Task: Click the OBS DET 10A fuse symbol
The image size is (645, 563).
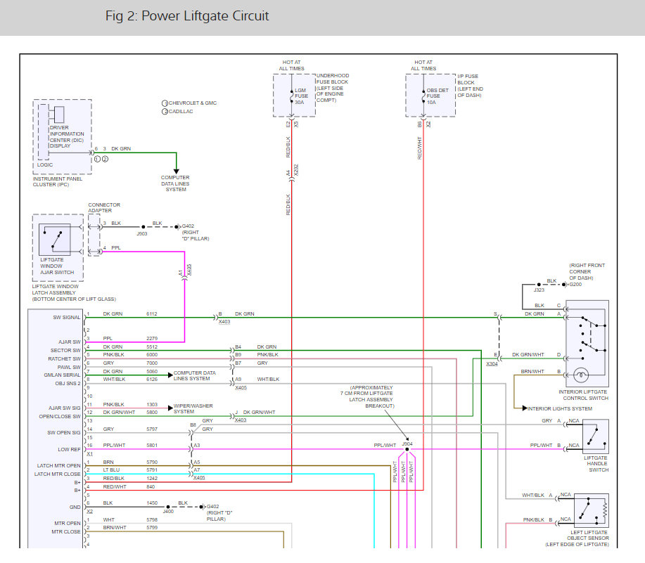Action: [423, 96]
